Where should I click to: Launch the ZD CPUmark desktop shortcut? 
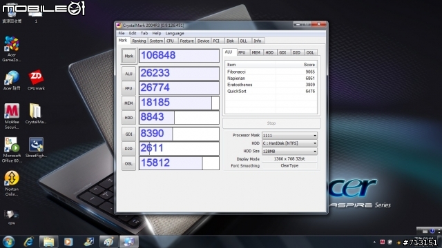36,81
